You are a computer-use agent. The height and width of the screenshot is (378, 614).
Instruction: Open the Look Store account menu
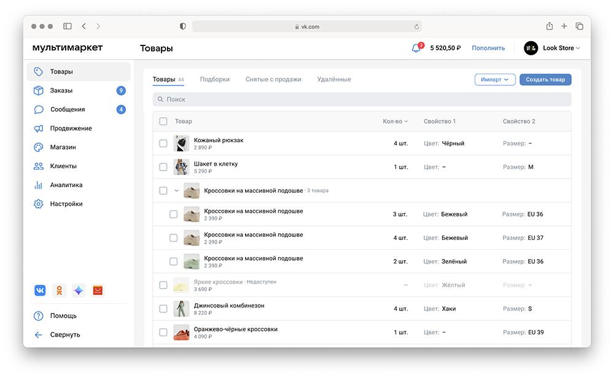tap(552, 48)
